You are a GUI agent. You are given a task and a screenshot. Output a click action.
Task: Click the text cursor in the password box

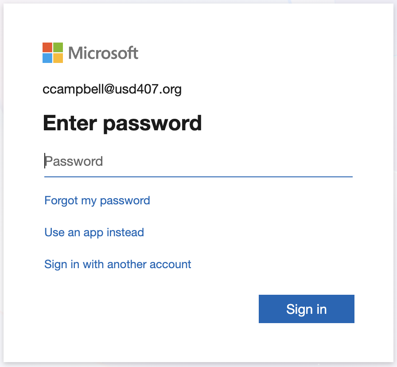pos(45,161)
